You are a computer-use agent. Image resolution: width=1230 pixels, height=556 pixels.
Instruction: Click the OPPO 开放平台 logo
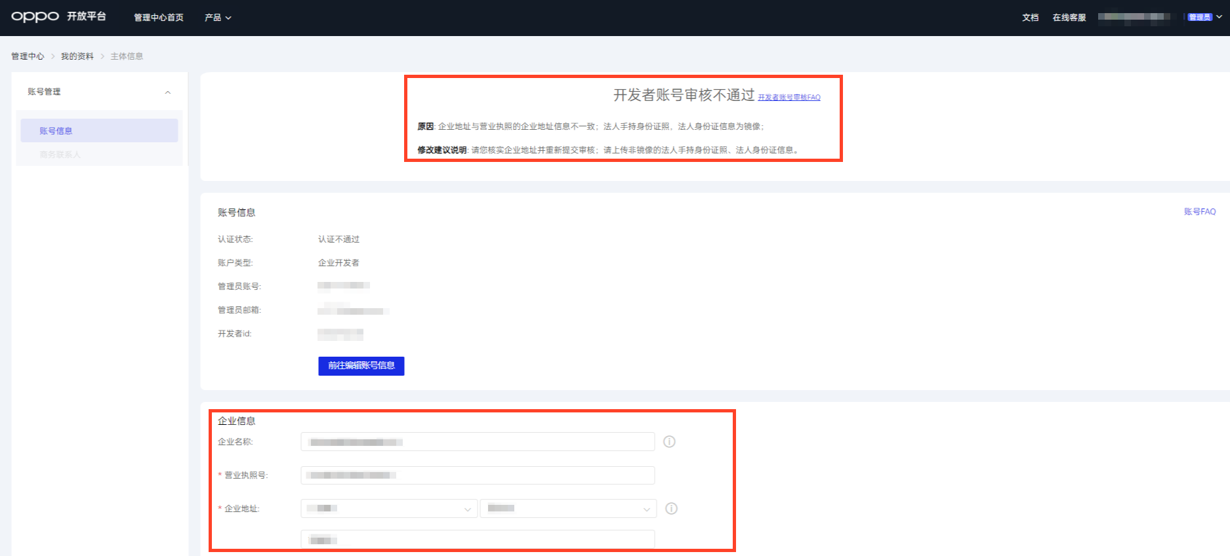click(x=58, y=16)
